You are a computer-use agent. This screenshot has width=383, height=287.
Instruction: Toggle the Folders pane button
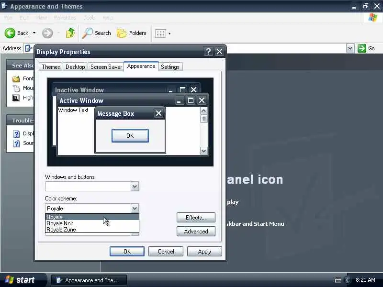point(132,33)
